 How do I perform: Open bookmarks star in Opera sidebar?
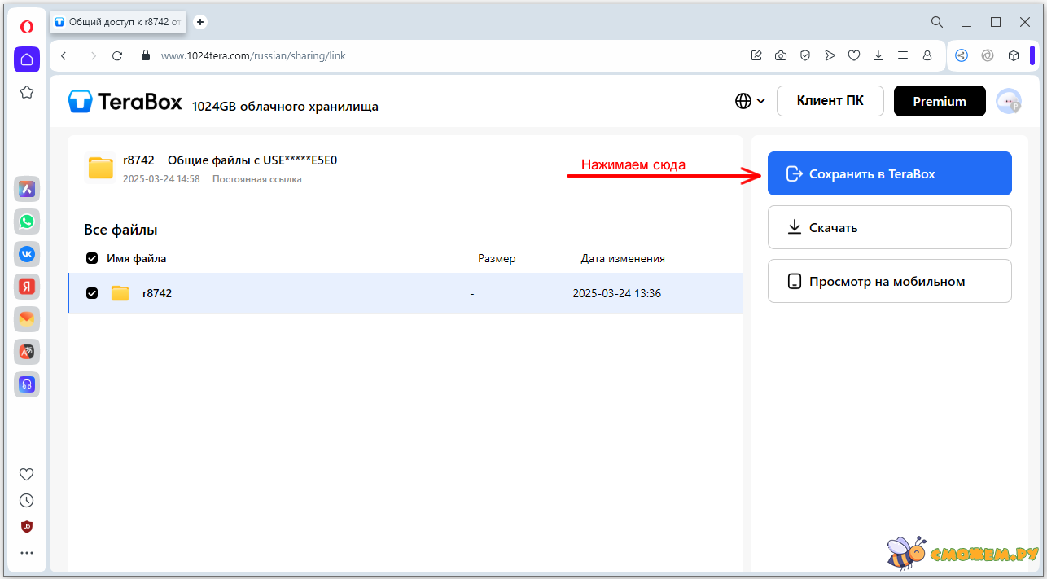27,92
